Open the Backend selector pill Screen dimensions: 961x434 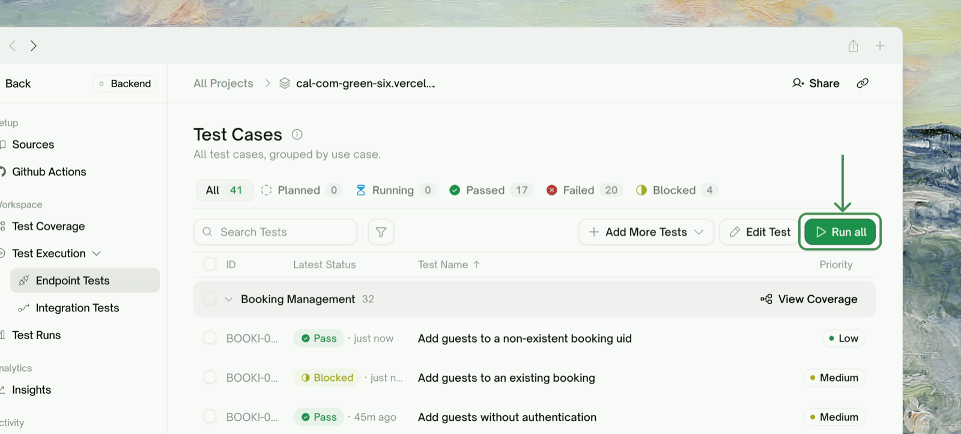125,84
